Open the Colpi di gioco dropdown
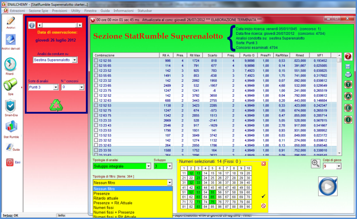The image size is (357, 219). click(338, 166)
